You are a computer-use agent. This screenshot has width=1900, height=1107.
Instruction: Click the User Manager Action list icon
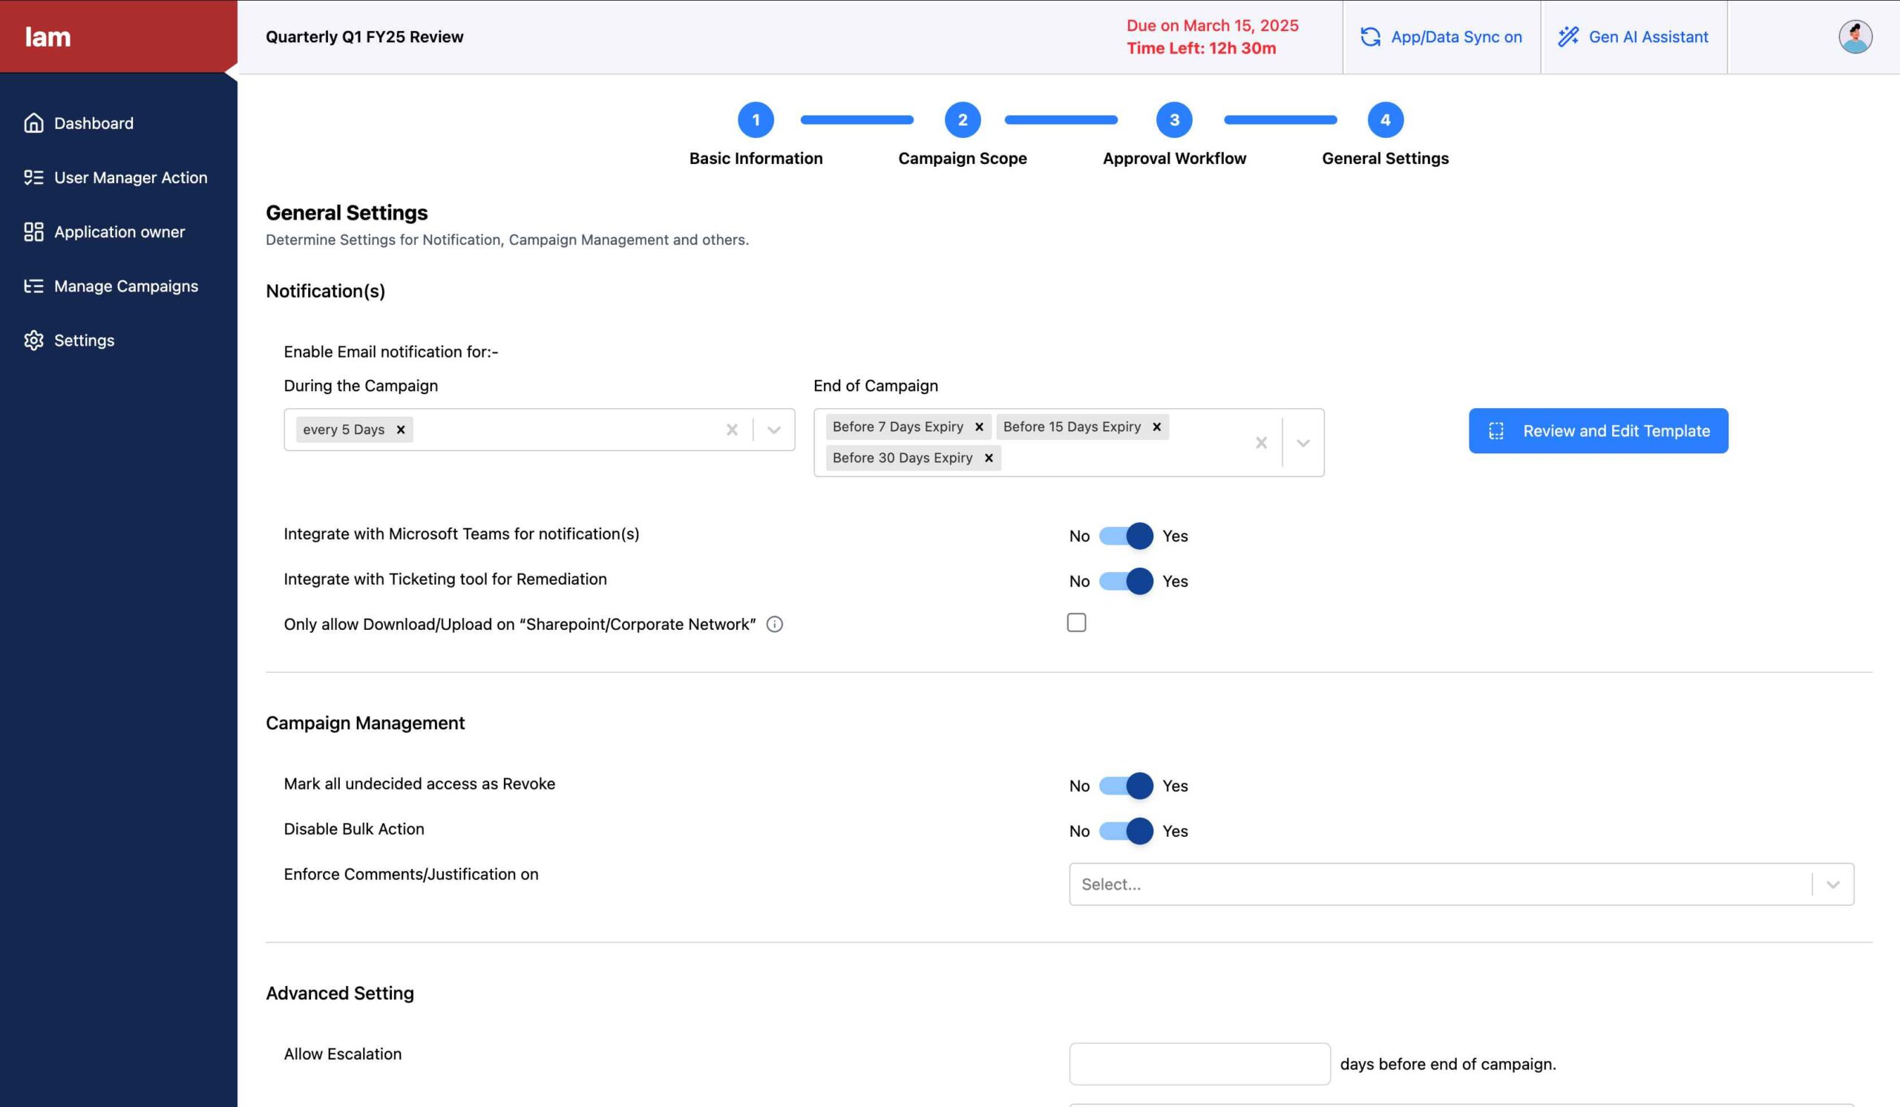33,177
